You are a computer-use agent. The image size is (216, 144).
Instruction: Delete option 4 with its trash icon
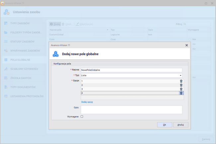tap(181, 93)
